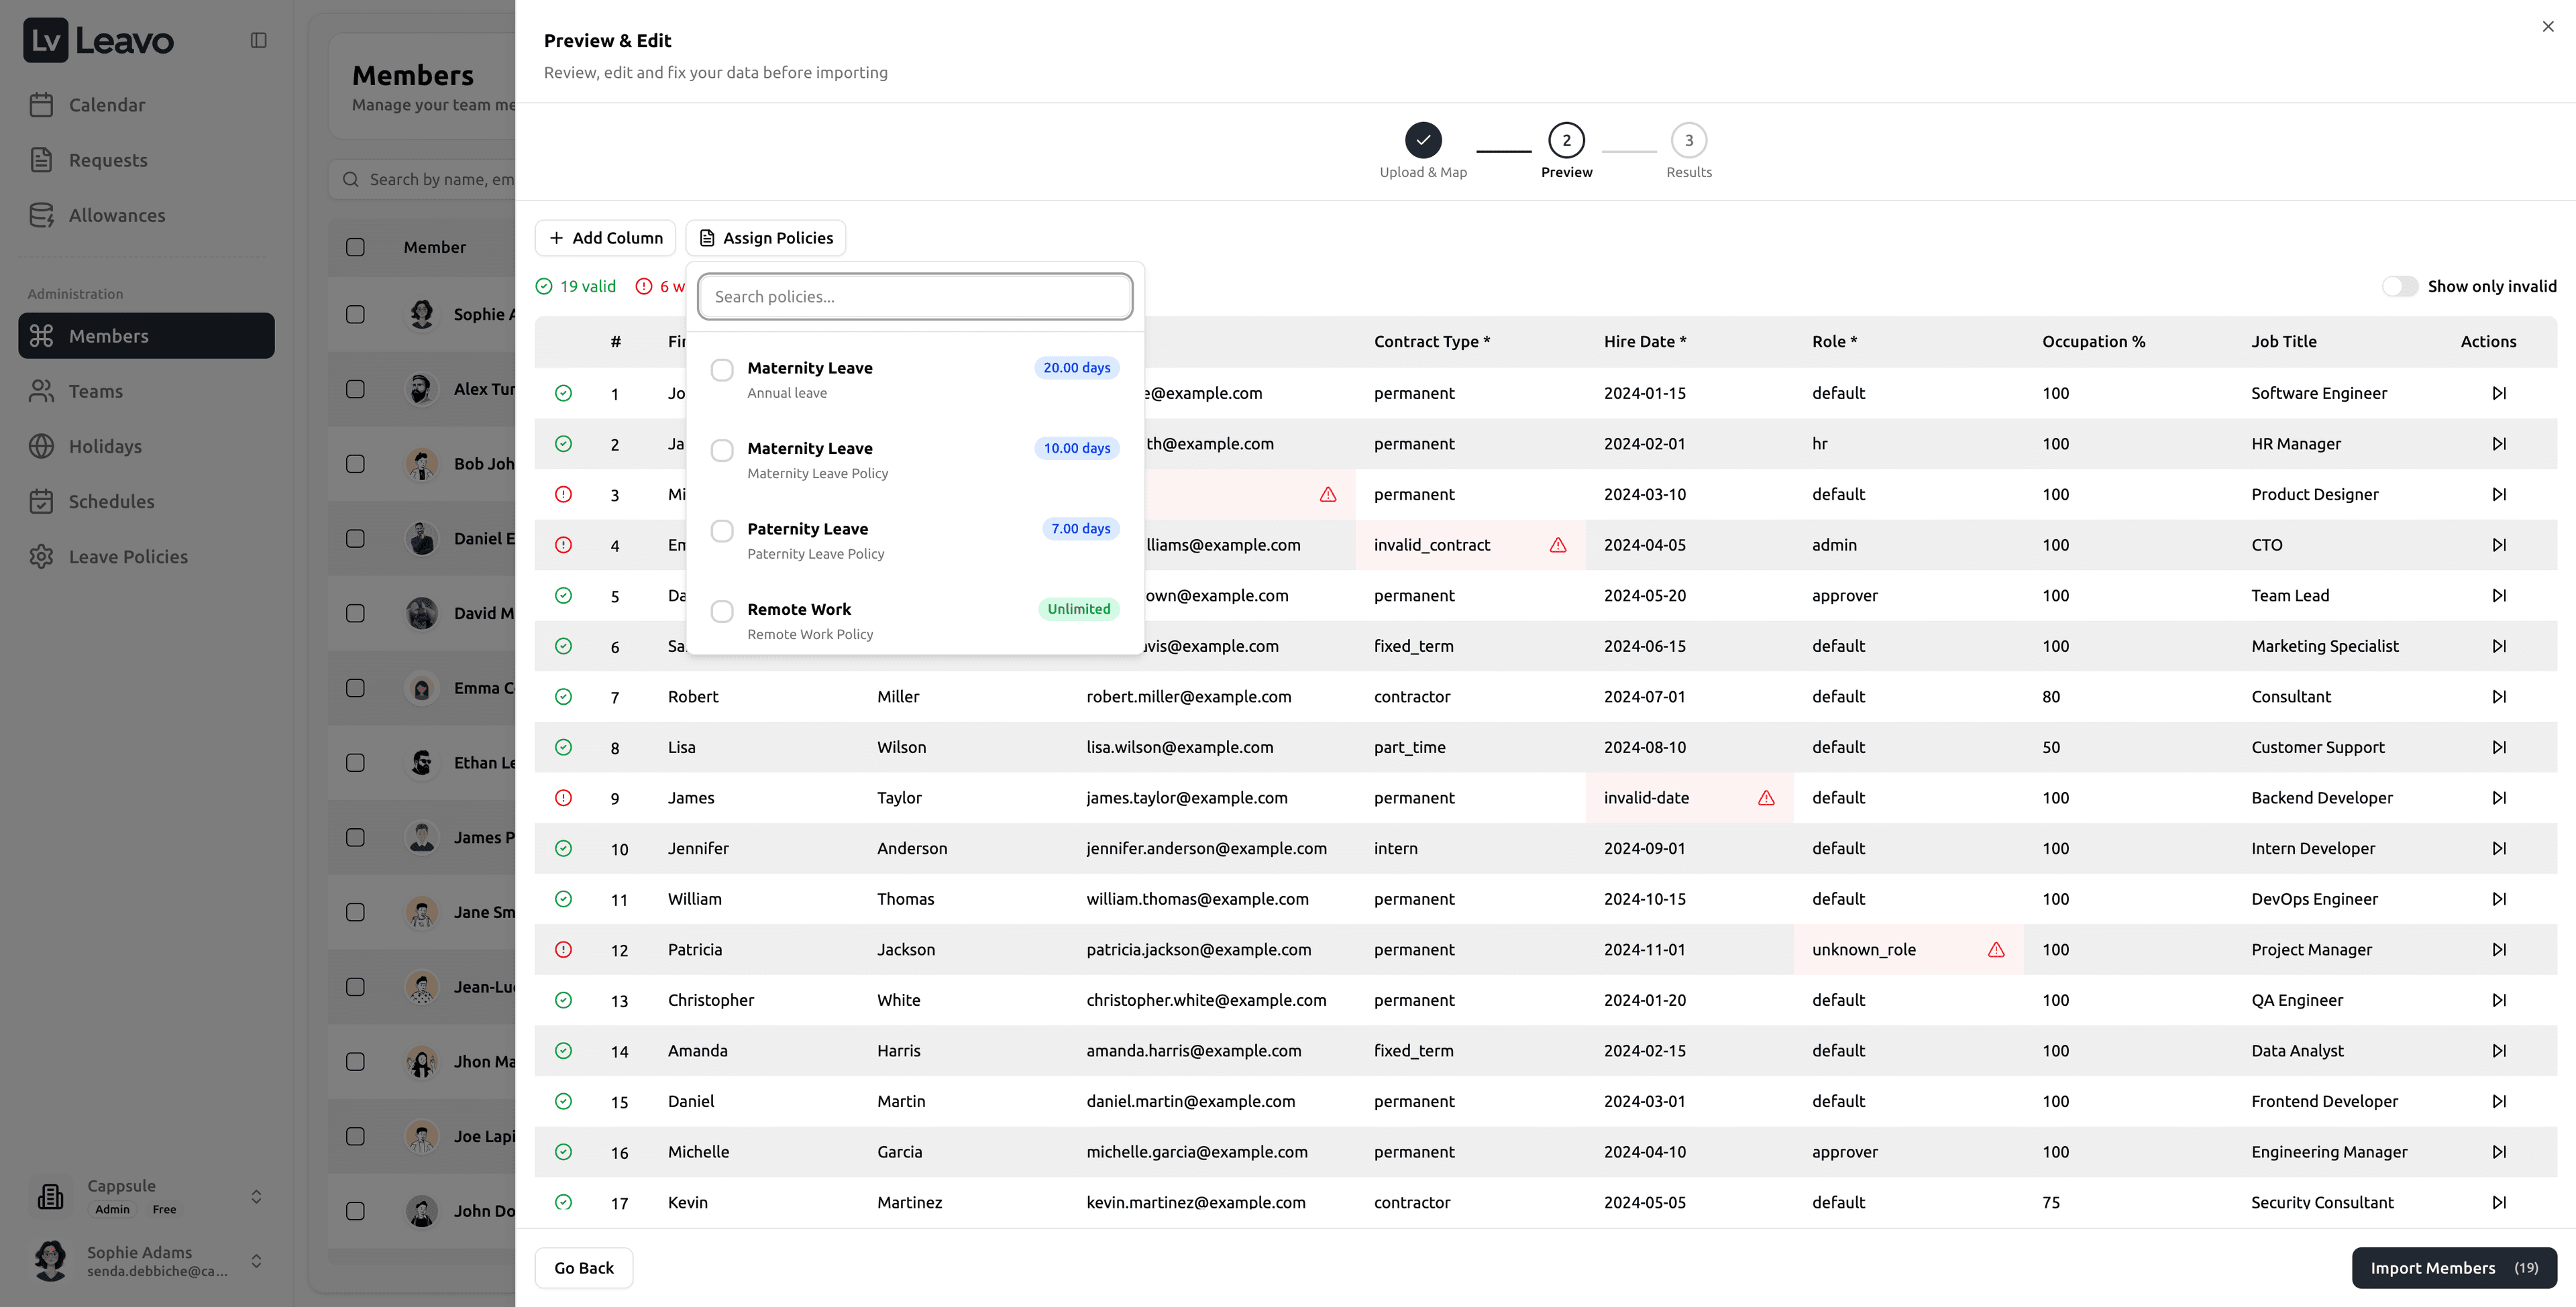Check the 20.00 days Maternity Leave
2576x1307 pixels.
tap(722, 370)
